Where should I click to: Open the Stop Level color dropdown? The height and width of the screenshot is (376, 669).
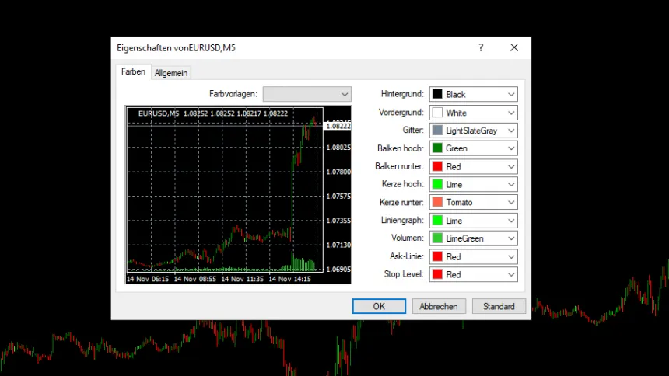(x=510, y=274)
